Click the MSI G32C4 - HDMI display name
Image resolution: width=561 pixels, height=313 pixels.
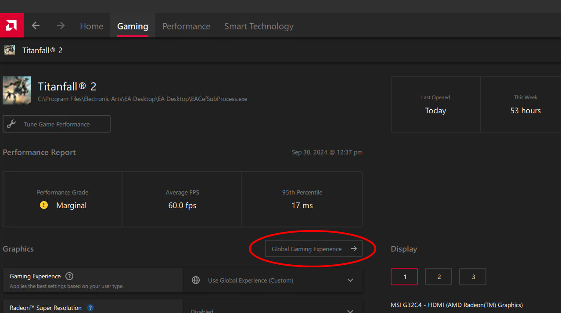pyautogui.click(x=457, y=305)
